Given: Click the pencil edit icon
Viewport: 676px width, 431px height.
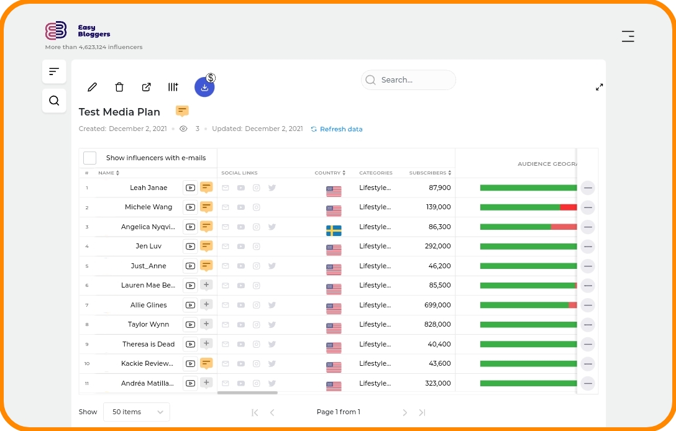Looking at the screenshot, I should 92,87.
